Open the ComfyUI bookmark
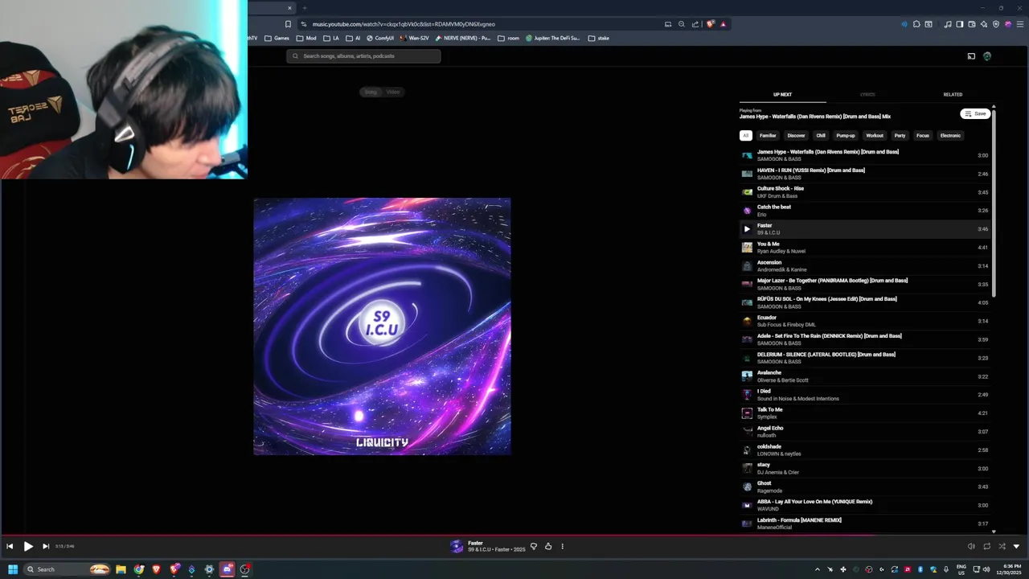Image resolution: width=1029 pixels, height=579 pixels. (380, 38)
